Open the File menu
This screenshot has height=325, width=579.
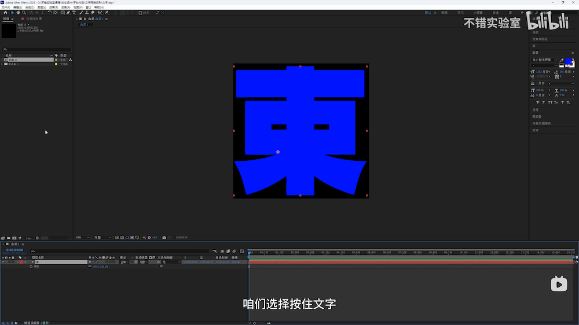click(5, 8)
